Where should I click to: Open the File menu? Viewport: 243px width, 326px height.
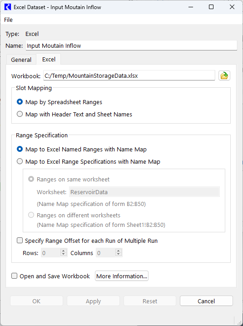coord(8,20)
